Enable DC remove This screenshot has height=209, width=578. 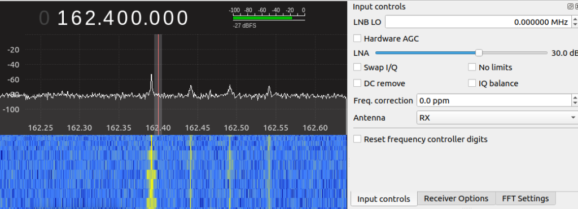[357, 83]
